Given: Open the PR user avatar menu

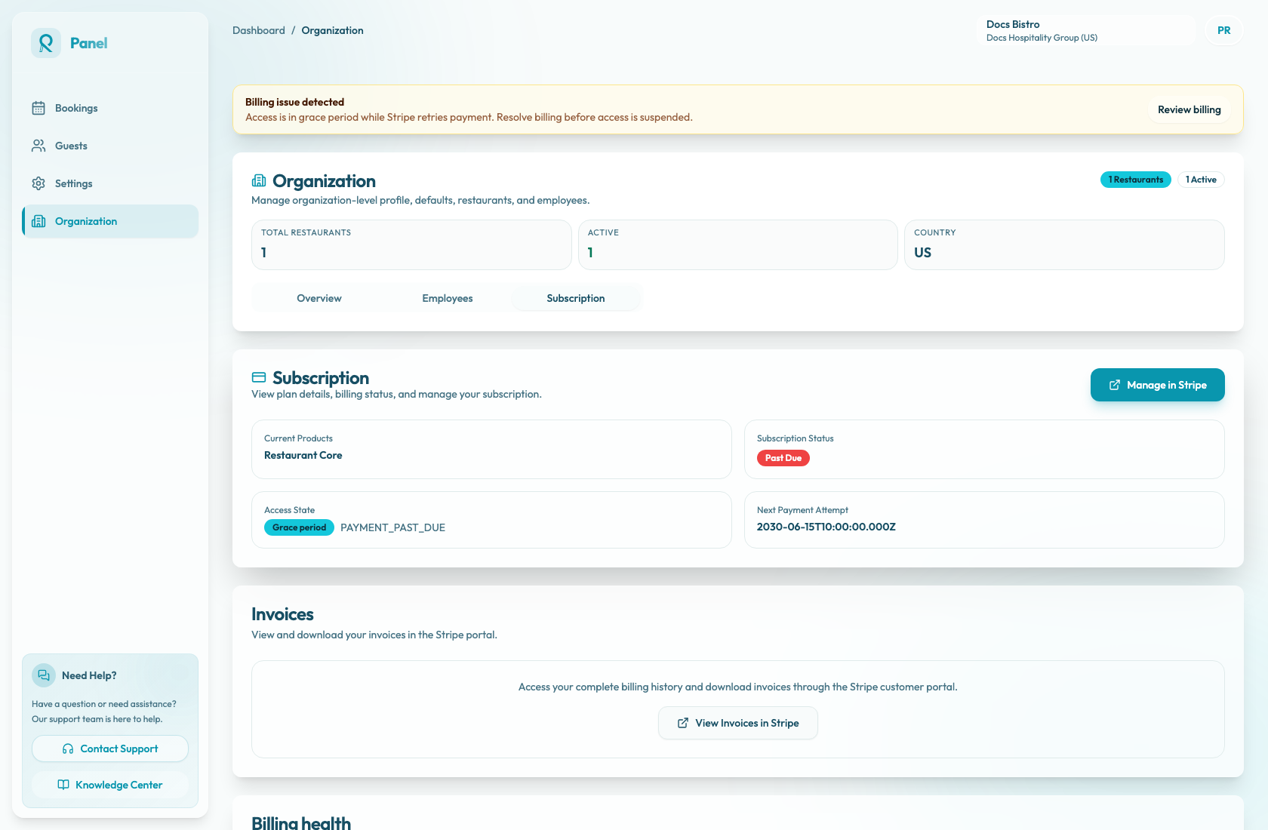Looking at the screenshot, I should (x=1224, y=30).
